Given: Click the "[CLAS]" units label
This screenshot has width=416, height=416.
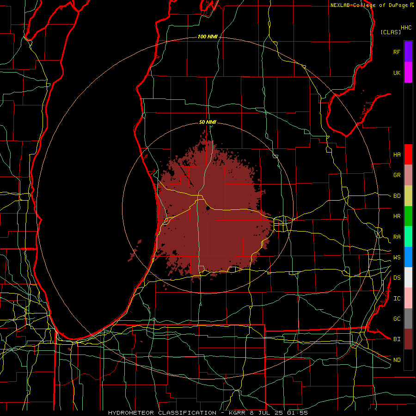Looking at the screenshot, I should [391, 32].
